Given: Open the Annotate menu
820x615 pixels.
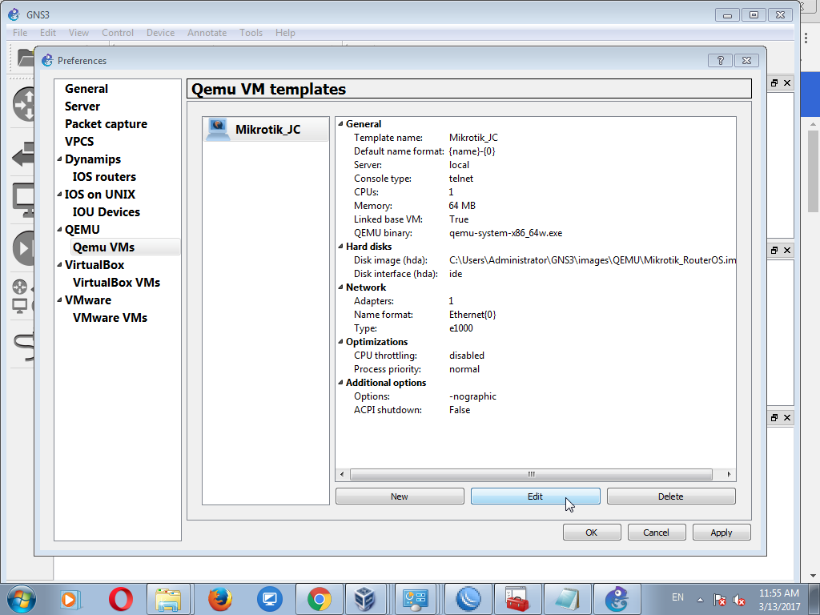Looking at the screenshot, I should click(207, 32).
